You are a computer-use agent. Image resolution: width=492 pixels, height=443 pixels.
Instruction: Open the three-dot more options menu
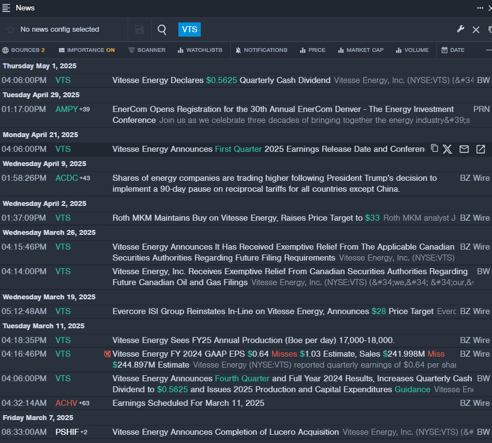pyautogui.click(x=480, y=8)
